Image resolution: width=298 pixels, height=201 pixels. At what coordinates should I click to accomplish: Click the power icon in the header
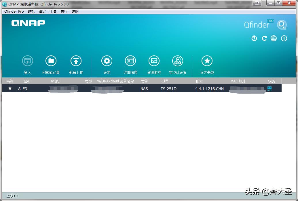[254, 38]
